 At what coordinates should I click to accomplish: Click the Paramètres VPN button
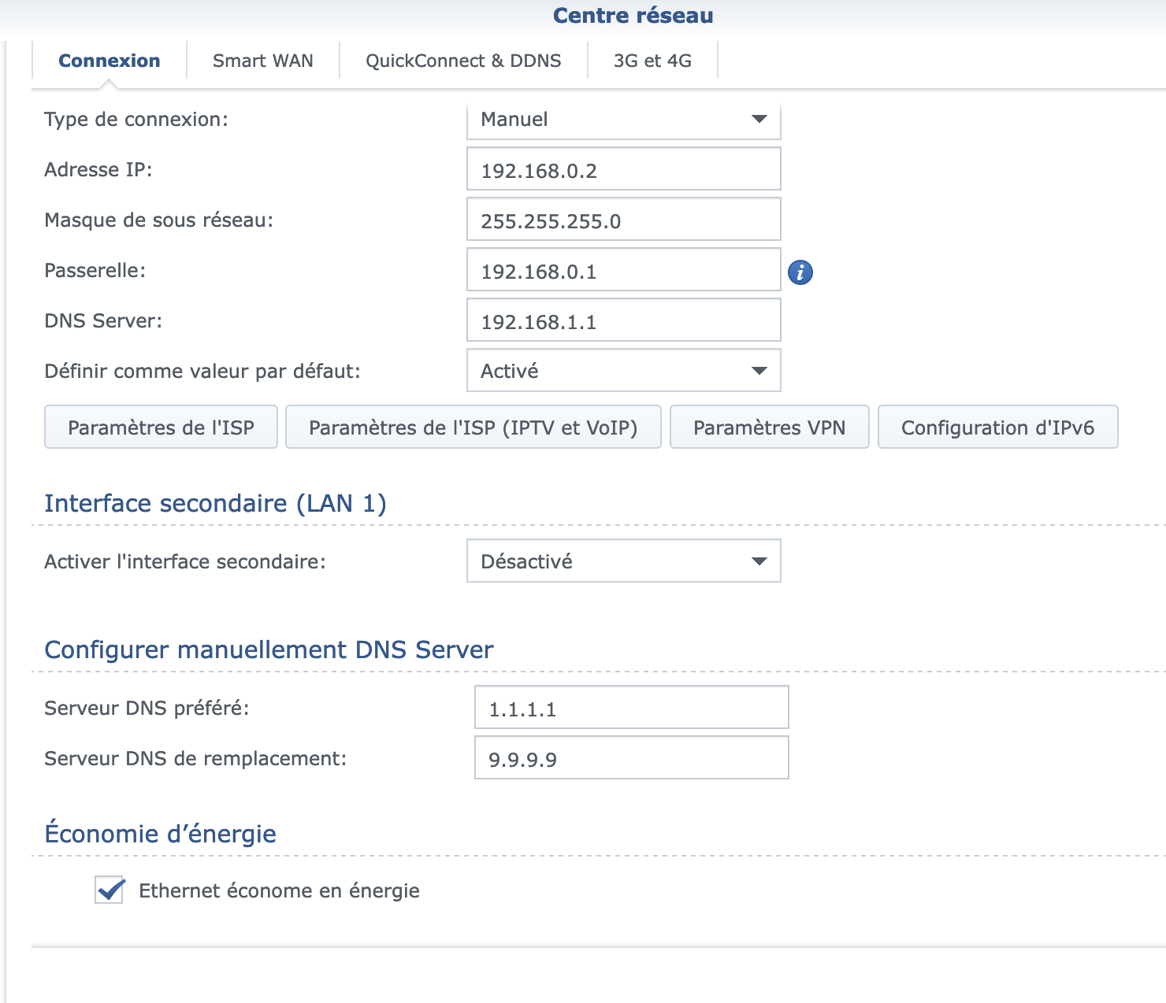click(769, 427)
